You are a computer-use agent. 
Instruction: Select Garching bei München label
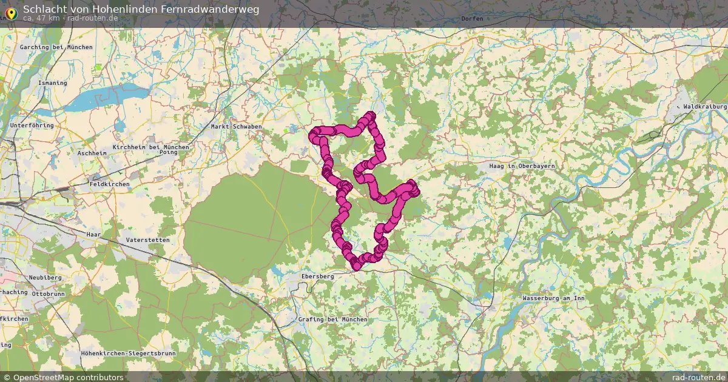(x=56, y=47)
